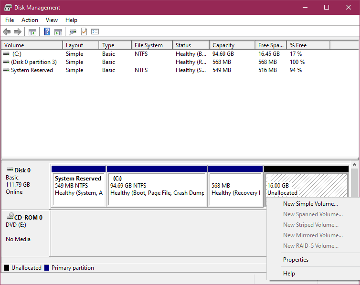
Task: Select New Simple Volume from context menu
Action: click(x=310, y=204)
